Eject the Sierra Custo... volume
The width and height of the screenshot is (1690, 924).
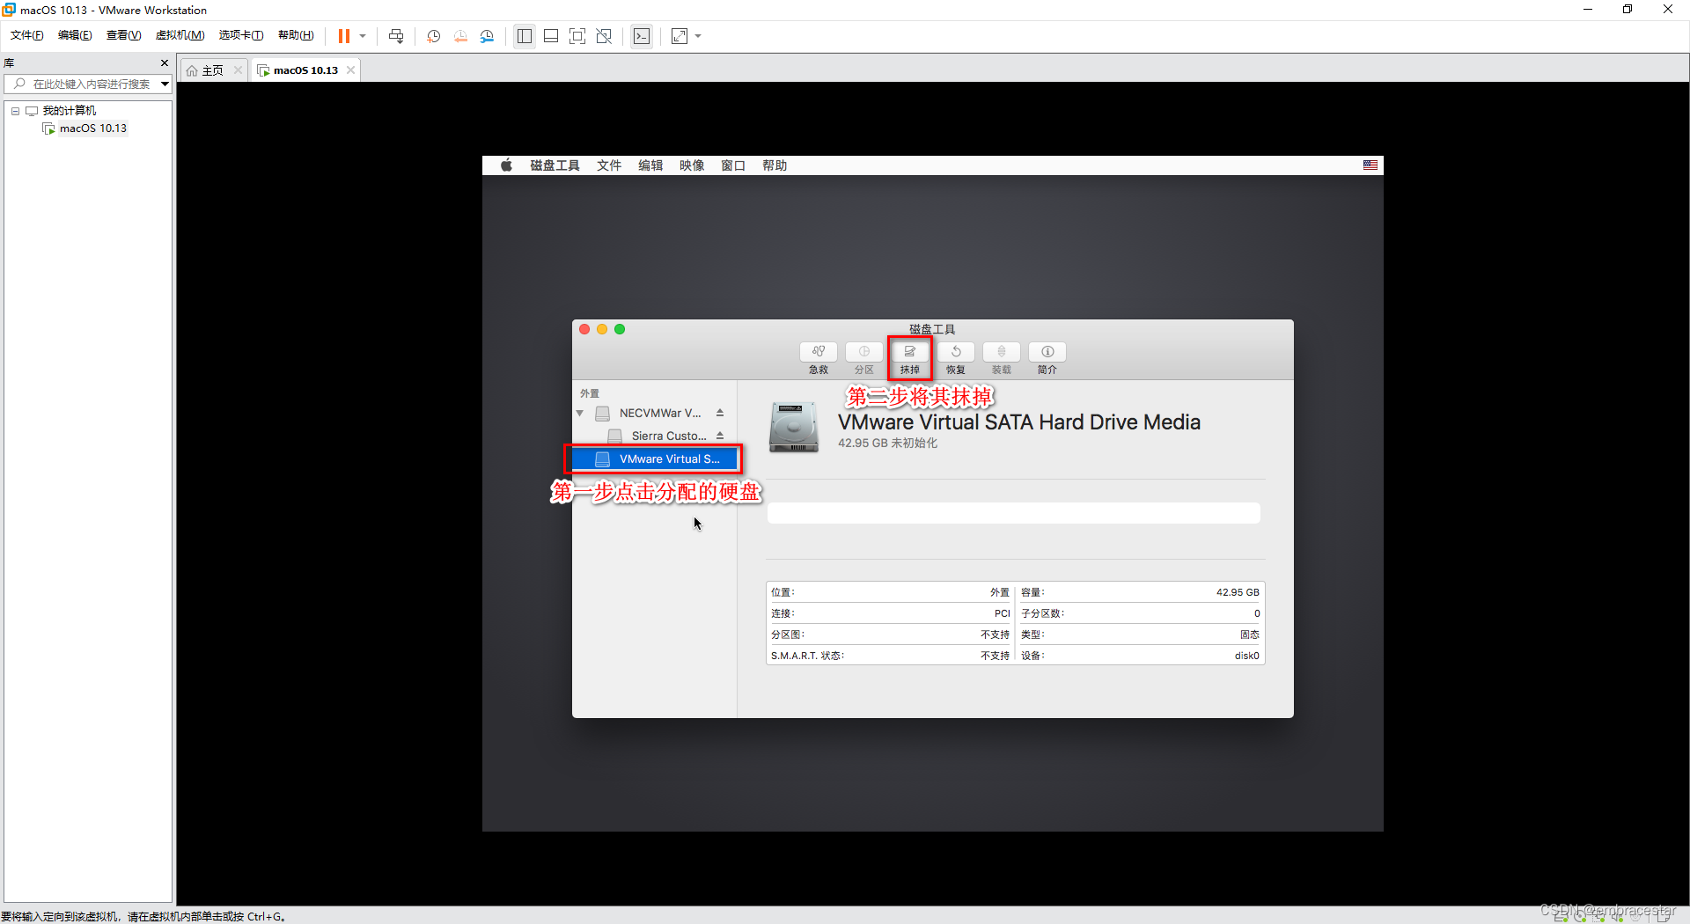tap(720, 436)
